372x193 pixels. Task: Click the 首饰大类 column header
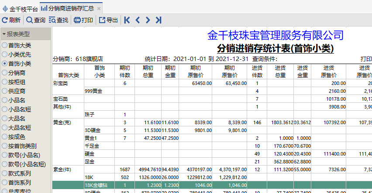coord(68,71)
